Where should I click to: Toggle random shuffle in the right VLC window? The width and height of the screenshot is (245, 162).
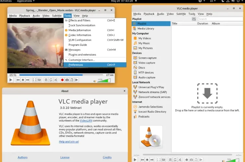click(x=180, y=160)
